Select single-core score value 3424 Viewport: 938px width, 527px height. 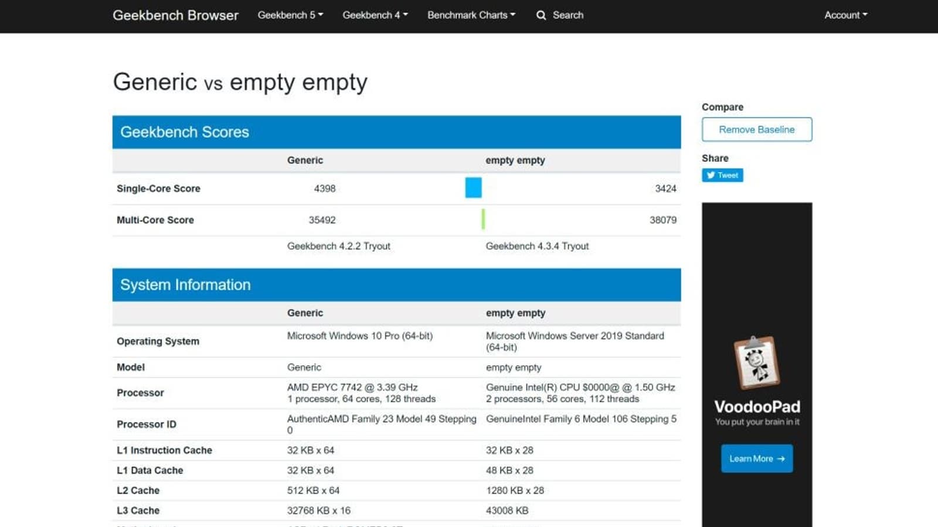click(x=665, y=189)
